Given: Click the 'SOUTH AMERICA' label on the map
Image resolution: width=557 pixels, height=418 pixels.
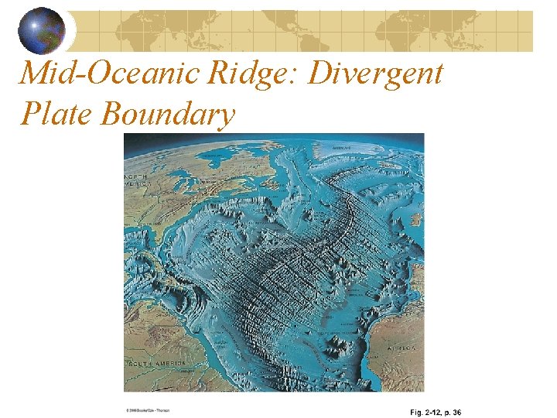Looking at the screenshot, I should (x=156, y=364).
